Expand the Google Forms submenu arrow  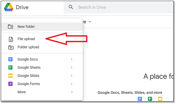pos(72,84)
